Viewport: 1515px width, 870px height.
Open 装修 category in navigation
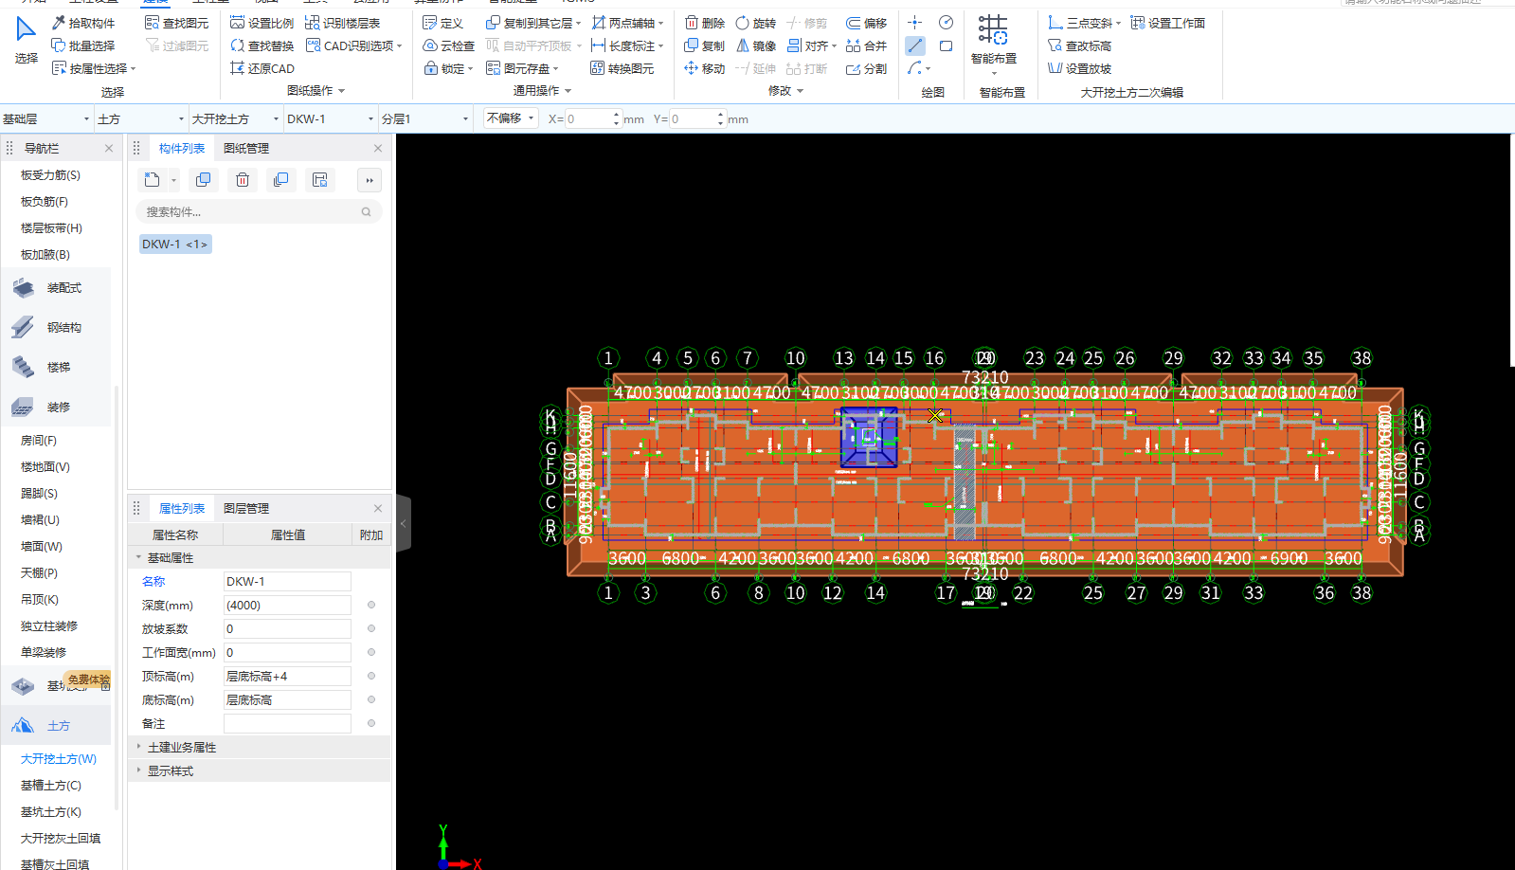(x=57, y=407)
